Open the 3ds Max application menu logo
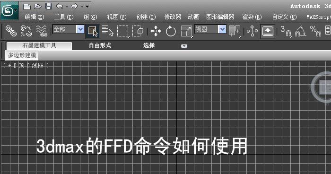This screenshot has width=331, height=174. [9, 10]
